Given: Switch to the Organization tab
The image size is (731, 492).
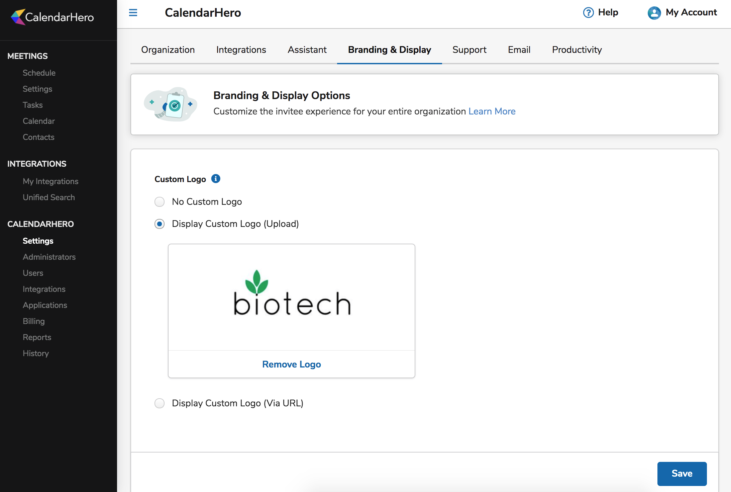Looking at the screenshot, I should (168, 50).
